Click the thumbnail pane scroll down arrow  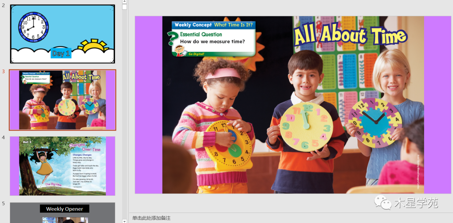[x=125, y=221]
